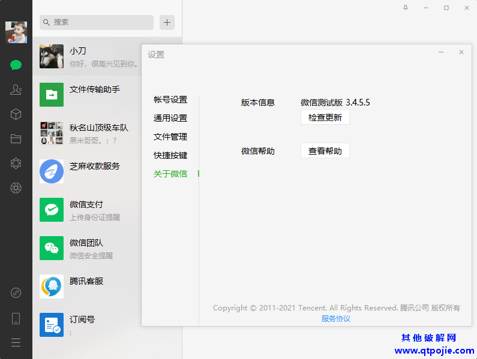This screenshot has width=477, height=359.
Task: Open the 秋名山顶级车队 group chat
Action: tap(87, 133)
